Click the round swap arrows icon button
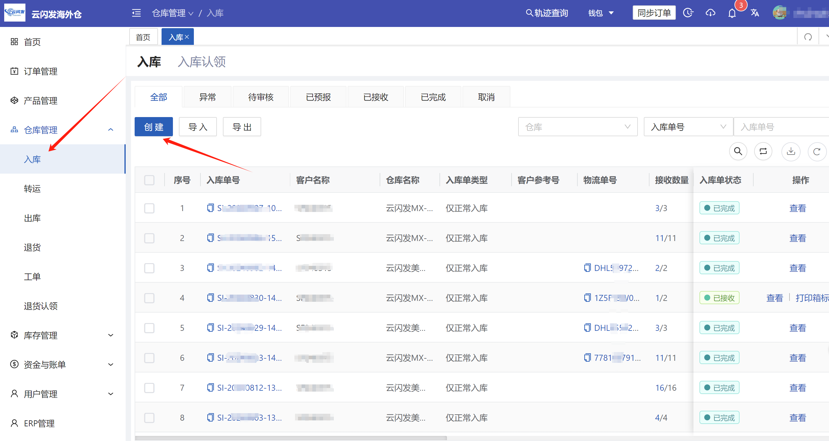 point(763,151)
